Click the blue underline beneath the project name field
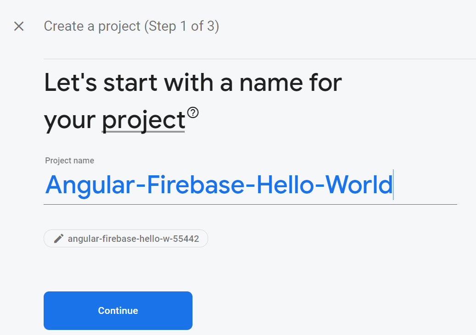 tap(250, 204)
